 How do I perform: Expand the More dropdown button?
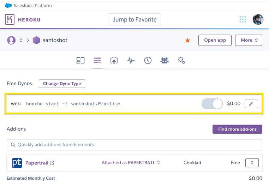coord(249,40)
